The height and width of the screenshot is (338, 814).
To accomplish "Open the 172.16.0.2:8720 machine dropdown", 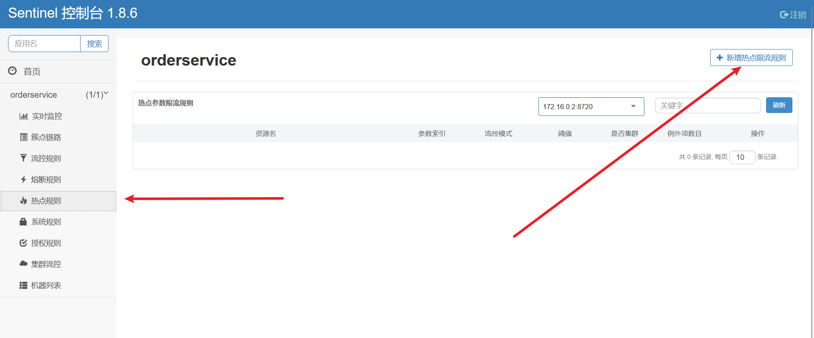I will pos(591,107).
